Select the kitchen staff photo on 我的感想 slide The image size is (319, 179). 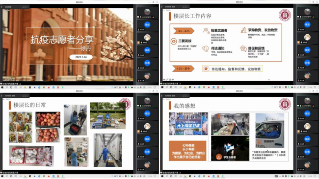tap(230, 124)
